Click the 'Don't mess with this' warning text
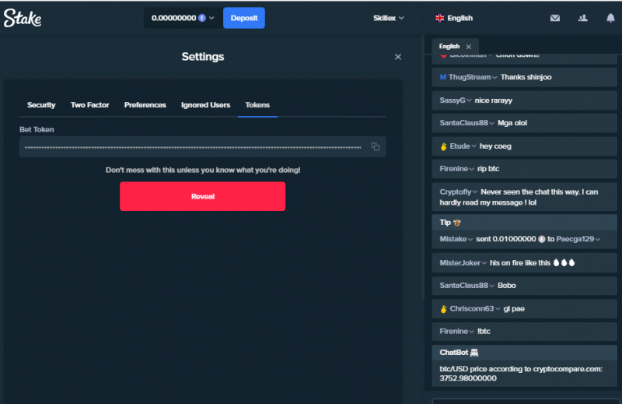 pos(203,170)
